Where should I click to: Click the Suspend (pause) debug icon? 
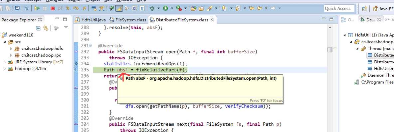point(45,8)
